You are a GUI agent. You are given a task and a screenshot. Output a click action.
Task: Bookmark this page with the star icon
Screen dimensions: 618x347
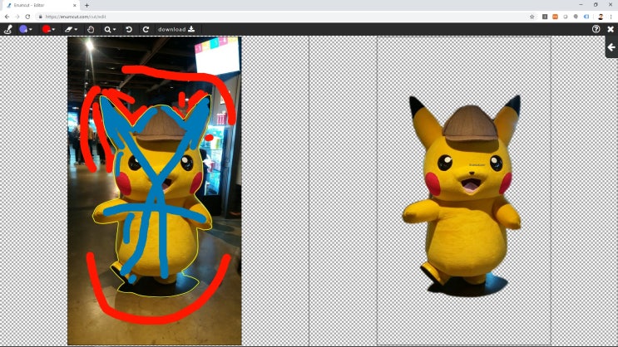point(532,17)
